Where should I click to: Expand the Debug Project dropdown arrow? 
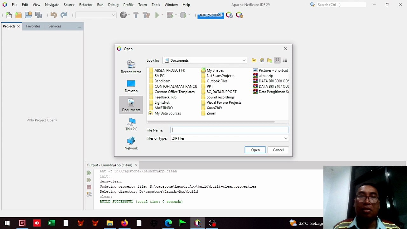point(176,15)
